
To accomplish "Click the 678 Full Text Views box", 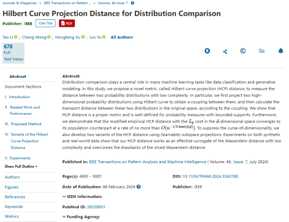I will [x=13, y=53].
